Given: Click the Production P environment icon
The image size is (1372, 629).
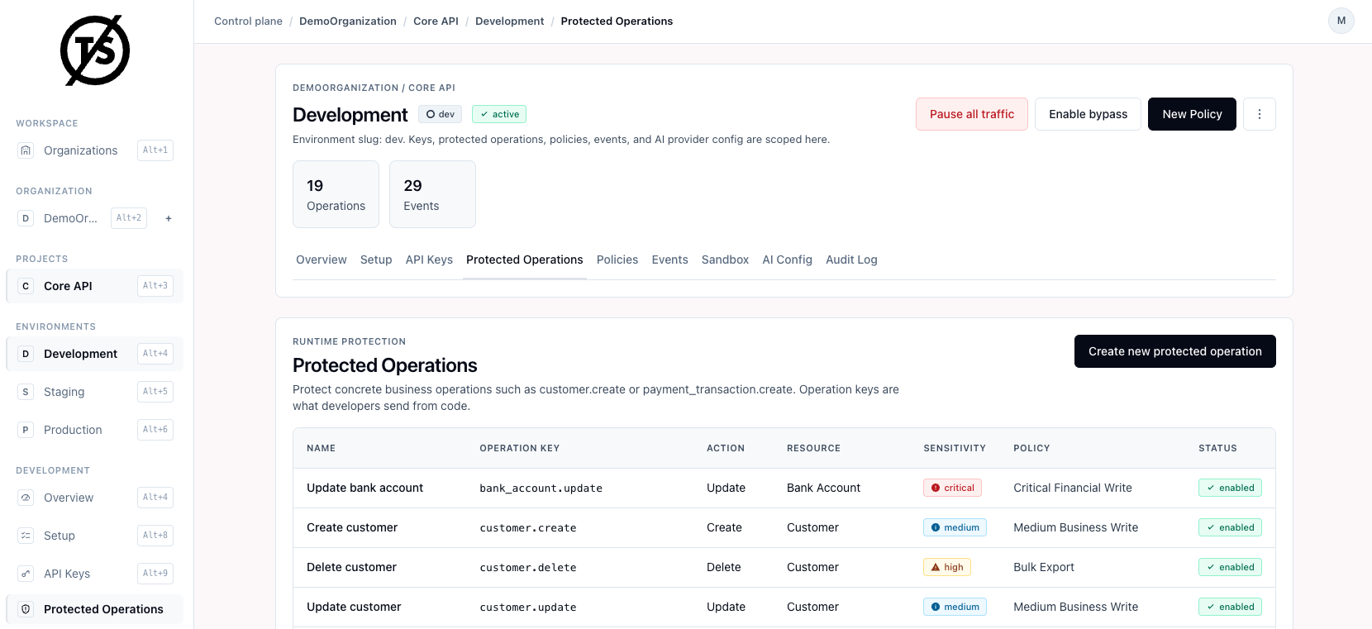Looking at the screenshot, I should 26,430.
